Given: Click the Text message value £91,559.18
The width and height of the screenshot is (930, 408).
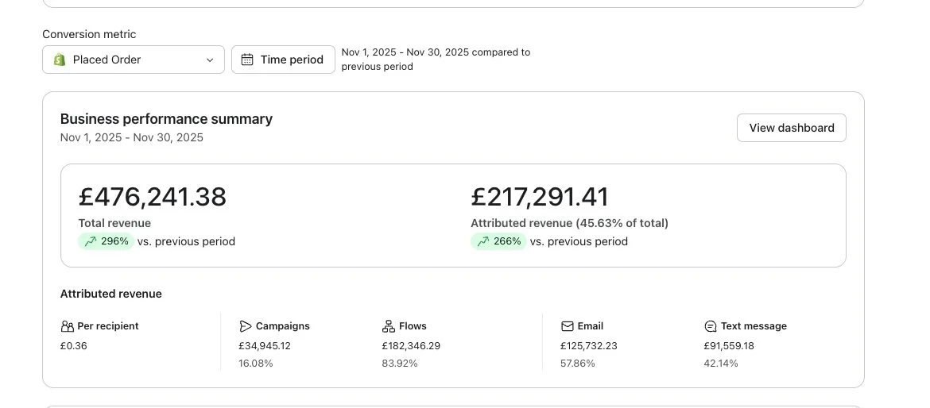Looking at the screenshot, I should click(x=729, y=346).
